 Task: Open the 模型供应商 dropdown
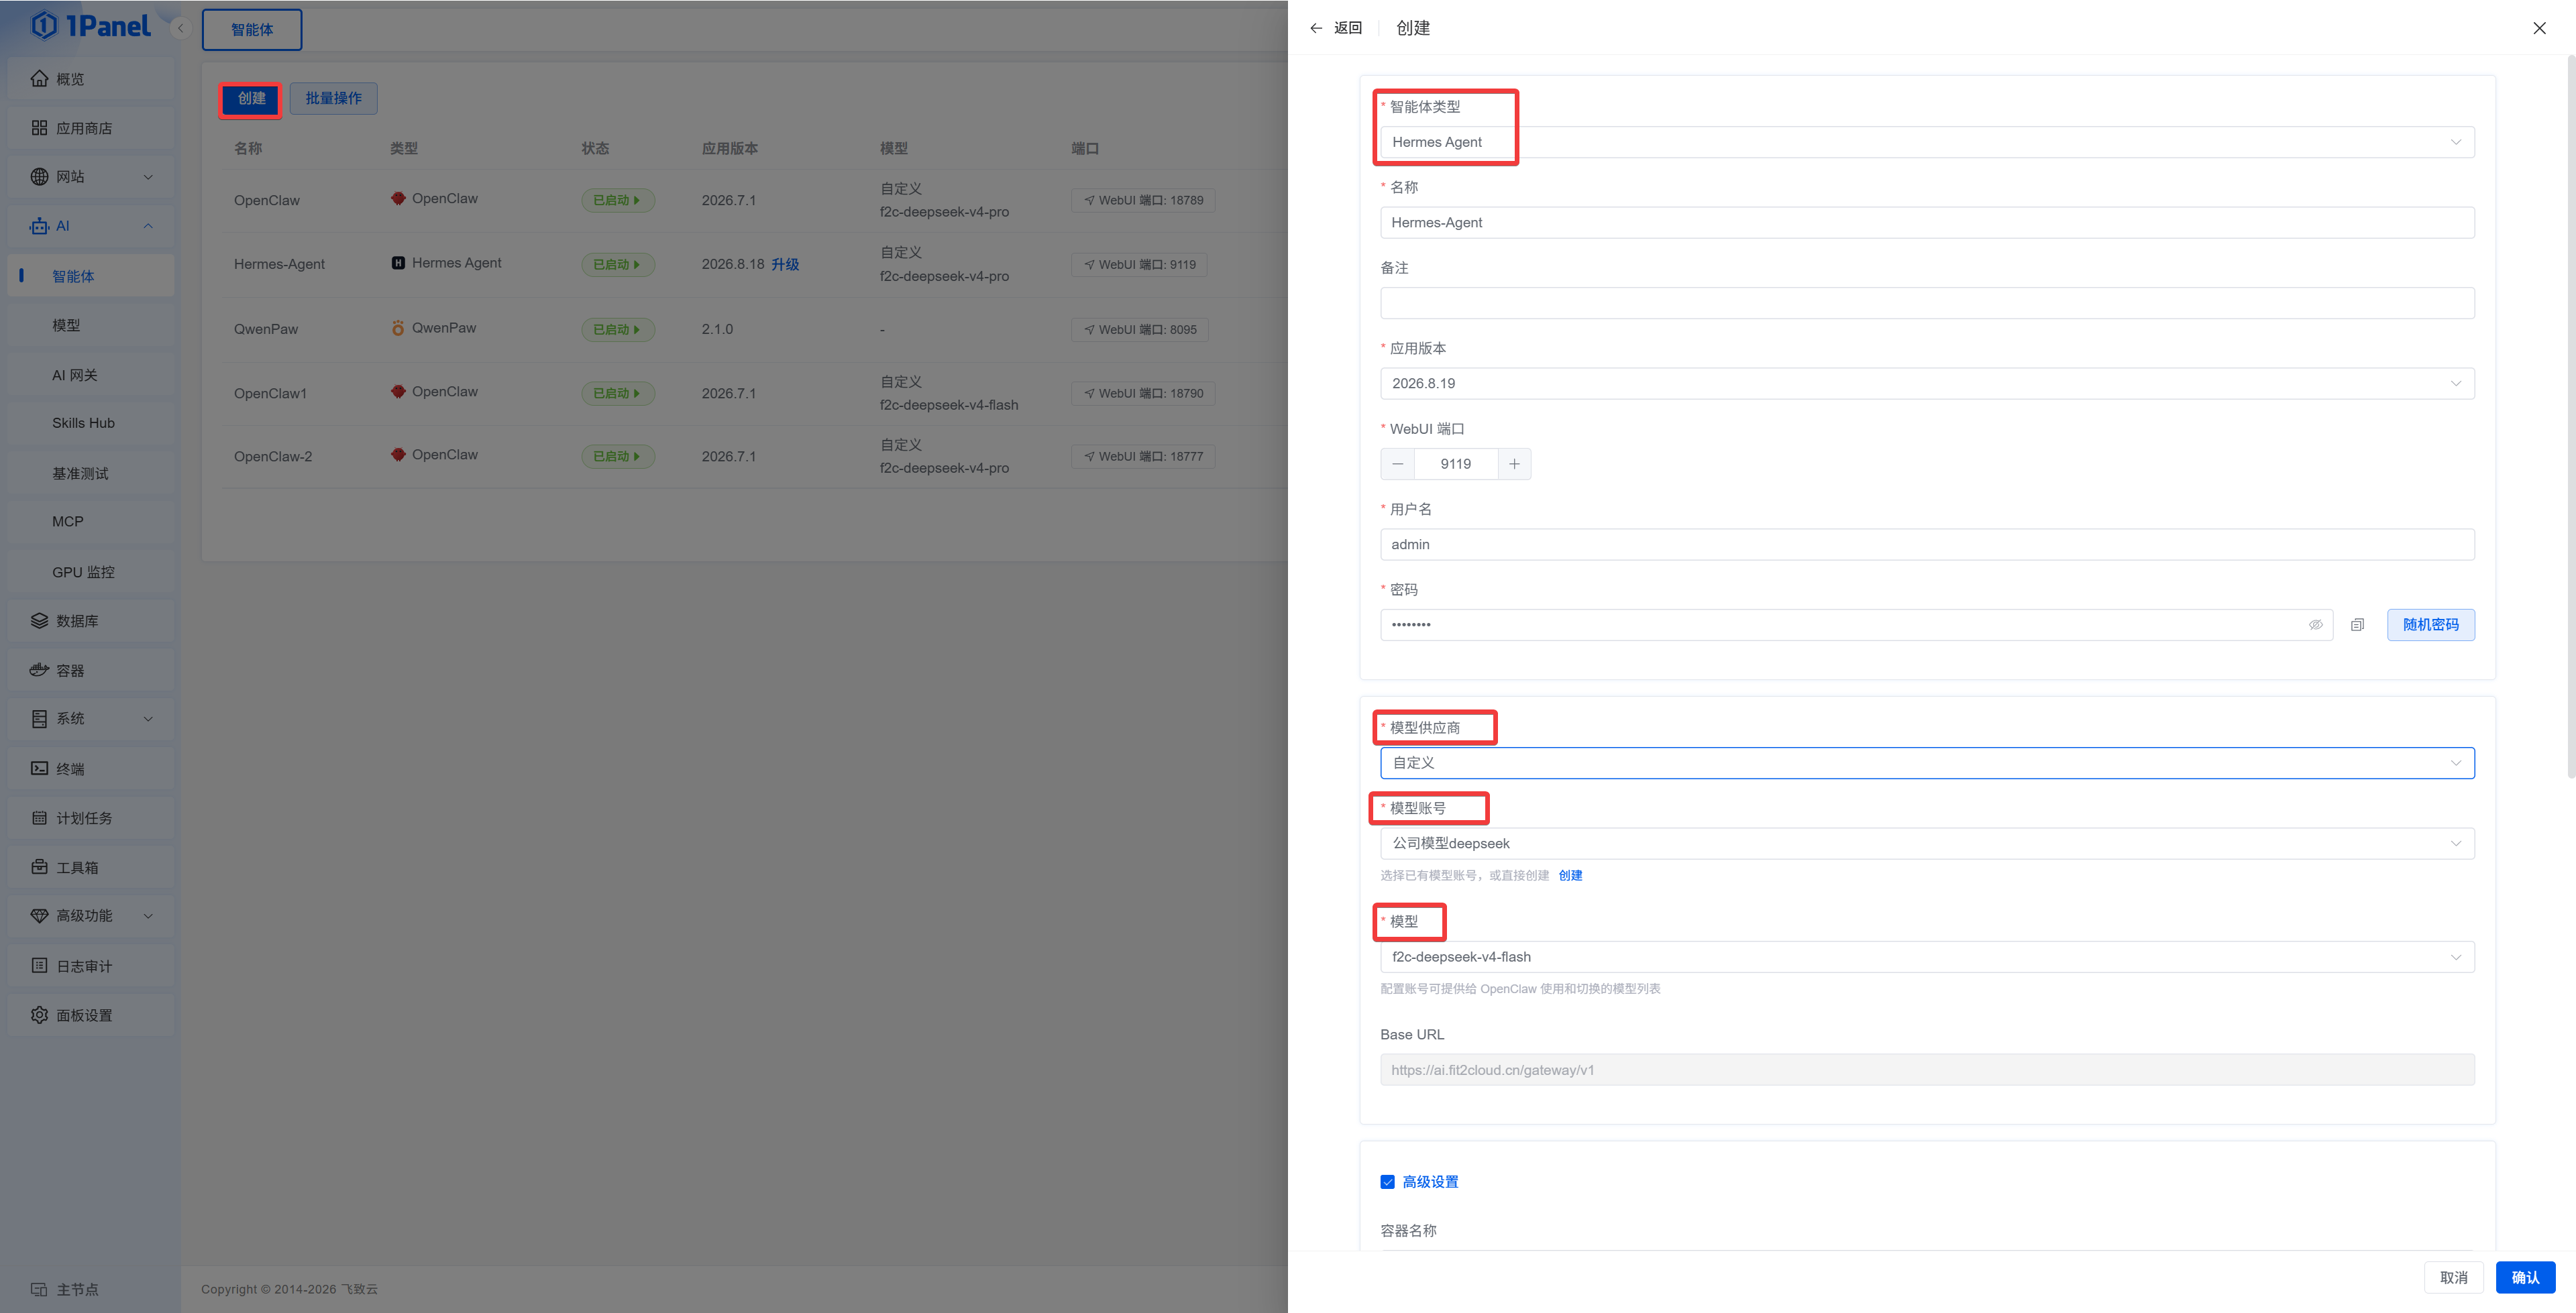[1927, 763]
